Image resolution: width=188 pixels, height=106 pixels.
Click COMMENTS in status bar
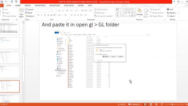(x=134, y=104)
